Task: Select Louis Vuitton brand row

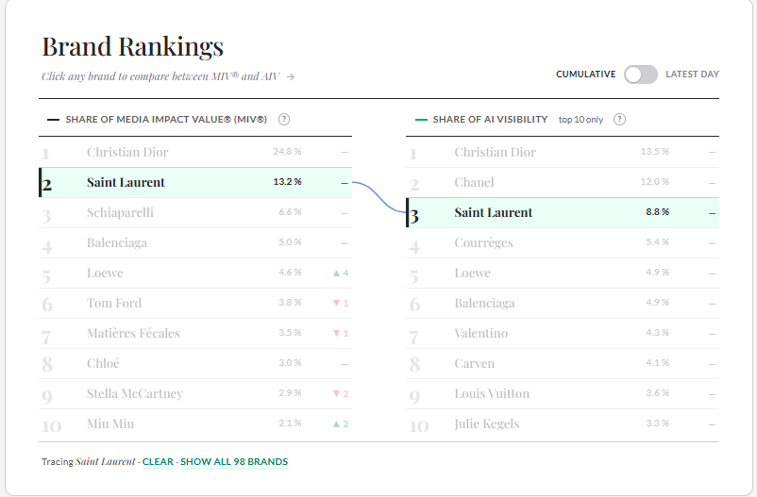Action: (x=563, y=394)
